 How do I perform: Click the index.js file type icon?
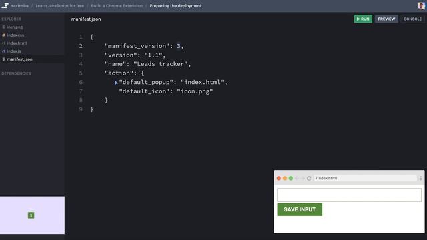pyautogui.click(x=3, y=51)
